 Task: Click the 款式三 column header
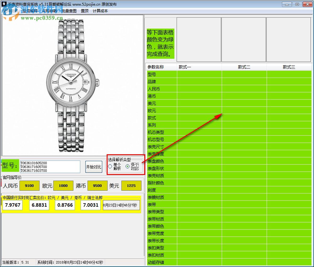[289, 67]
